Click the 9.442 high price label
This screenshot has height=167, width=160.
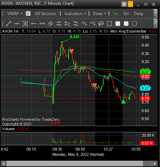(x=75, y=37)
